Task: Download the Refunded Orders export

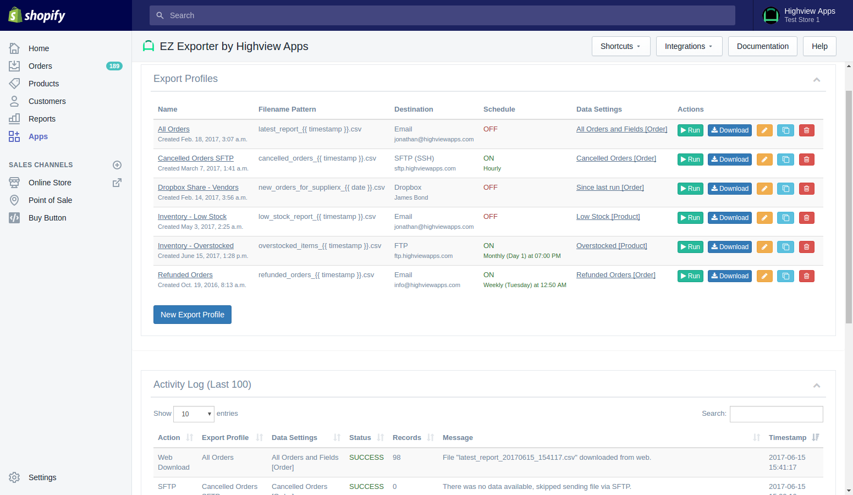Action: coord(730,276)
